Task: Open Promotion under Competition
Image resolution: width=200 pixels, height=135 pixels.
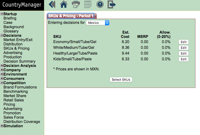Action: (x=12, y=113)
